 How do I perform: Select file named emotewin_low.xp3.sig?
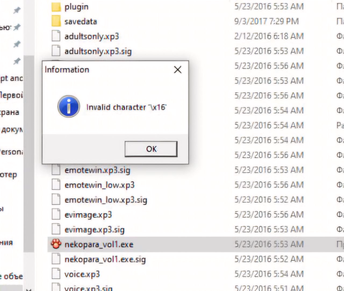tap(106, 200)
